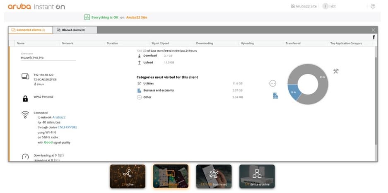The width and height of the screenshot is (388, 193).
Task: Click the client device icon
Action: [25, 77]
